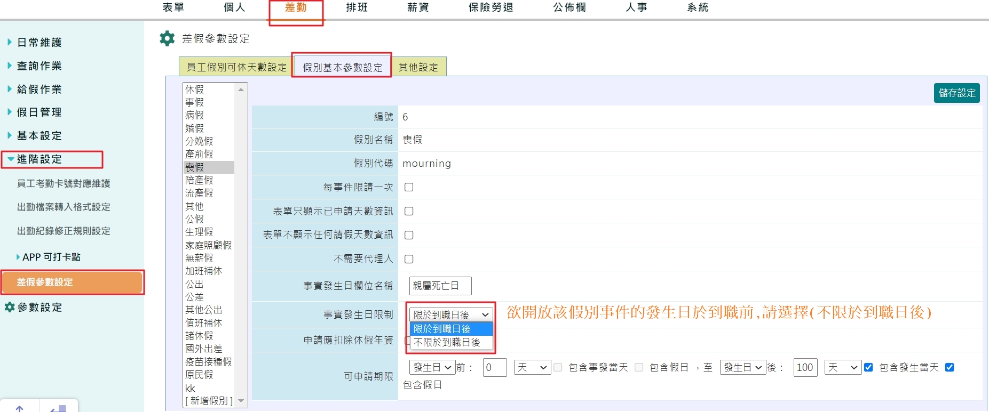
Task: Collapse 進階設定 in sidebar
Action: (39, 159)
